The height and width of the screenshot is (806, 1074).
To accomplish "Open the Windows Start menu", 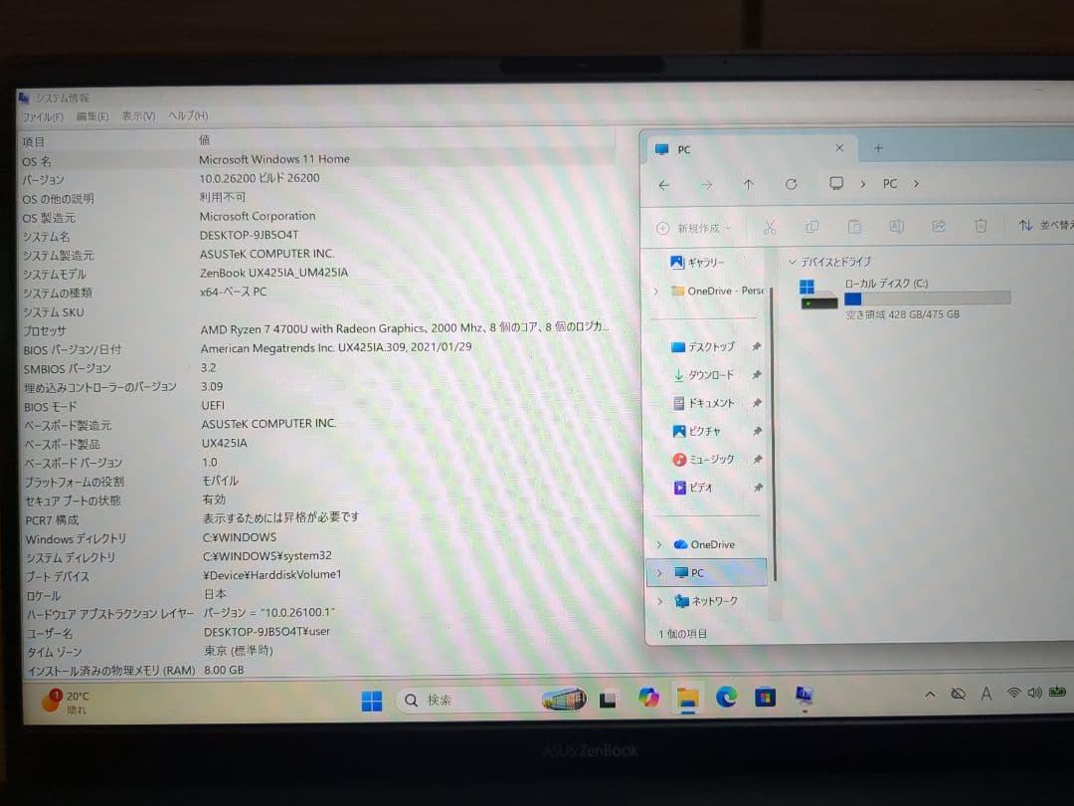I will (x=371, y=701).
